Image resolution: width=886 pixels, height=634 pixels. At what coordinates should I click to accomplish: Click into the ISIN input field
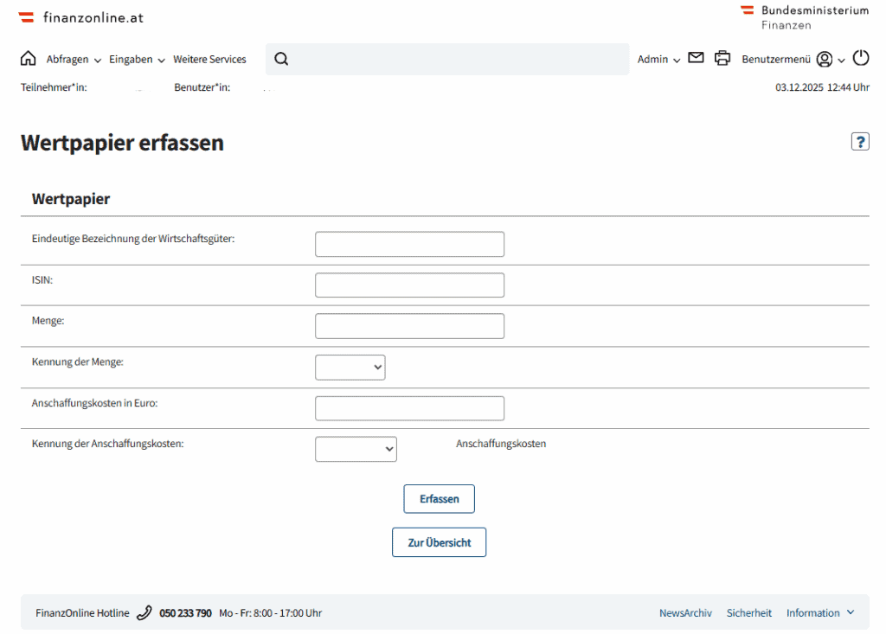409,285
